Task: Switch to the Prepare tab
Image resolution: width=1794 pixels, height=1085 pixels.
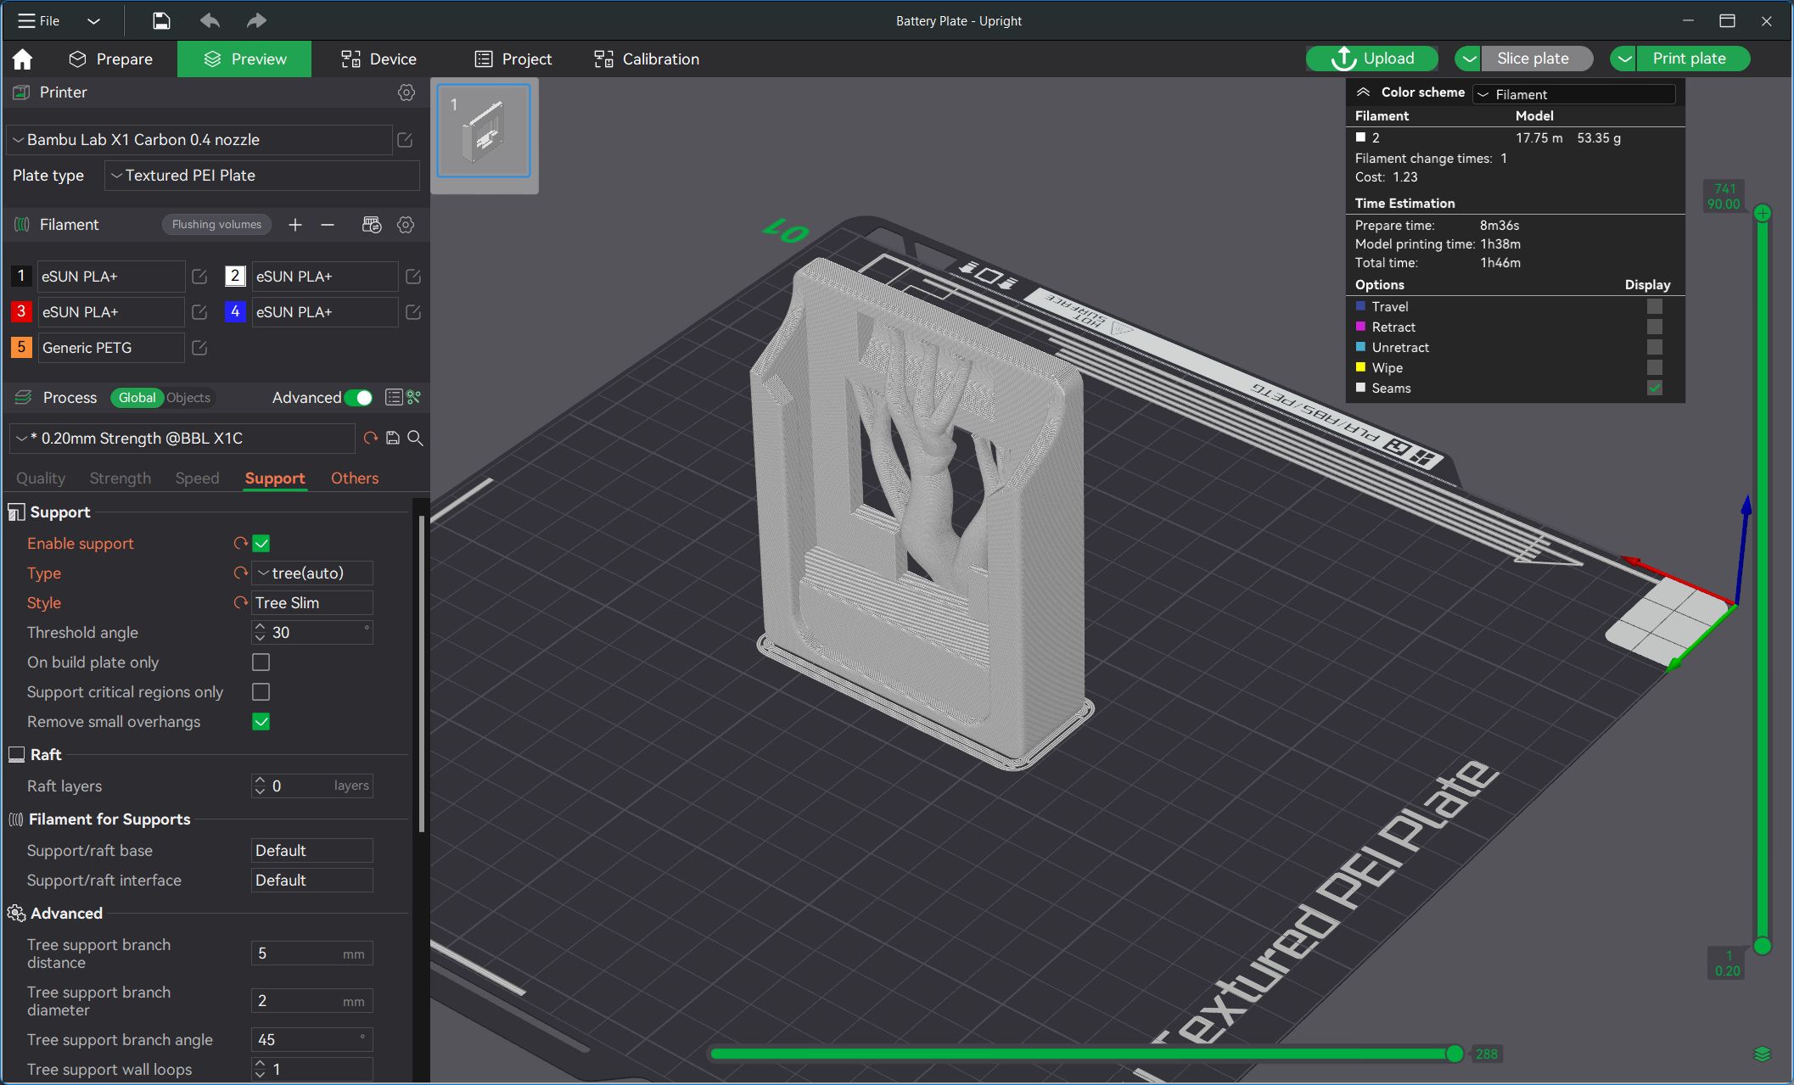Action: tap(111, 59)
